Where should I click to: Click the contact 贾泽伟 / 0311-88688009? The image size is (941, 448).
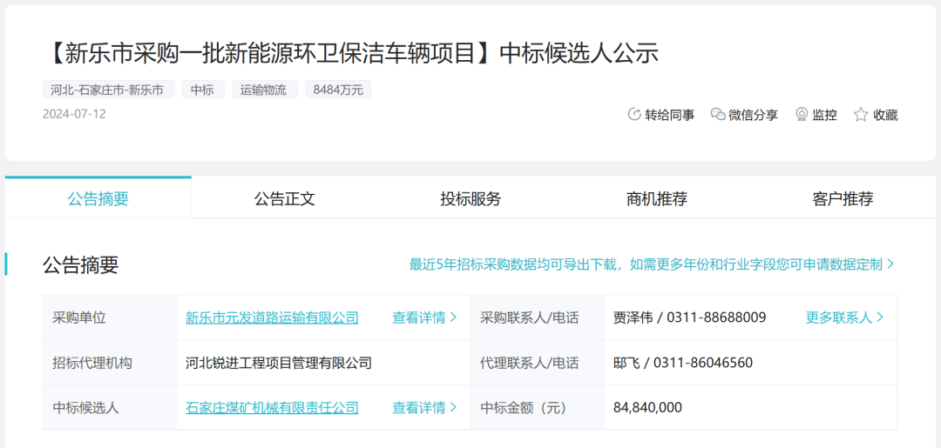(x=689, y=318)
